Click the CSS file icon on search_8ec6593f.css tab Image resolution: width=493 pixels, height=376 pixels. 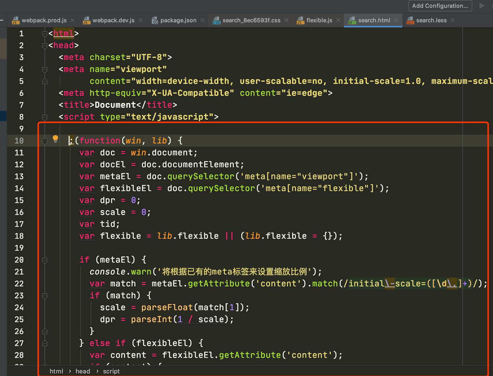click(216, 20)
